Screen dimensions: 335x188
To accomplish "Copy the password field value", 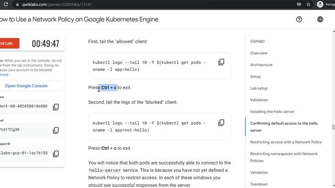I will point(56,130).
